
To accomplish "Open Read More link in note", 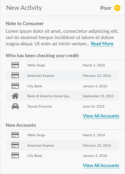I will pos(102,44).
